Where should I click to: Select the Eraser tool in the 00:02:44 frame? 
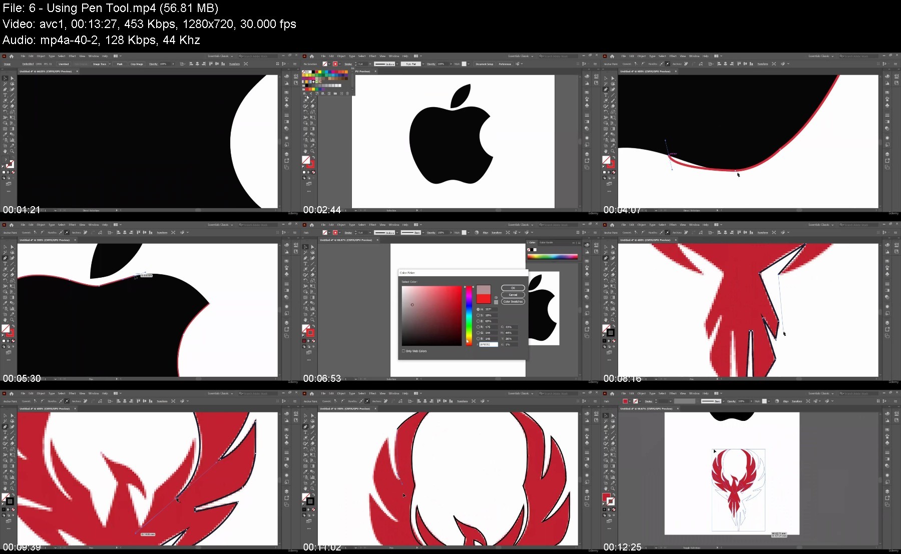312,106
